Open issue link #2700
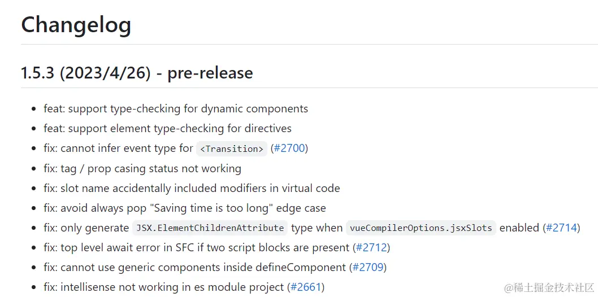The image size is (598, 297). pos(289,148)
